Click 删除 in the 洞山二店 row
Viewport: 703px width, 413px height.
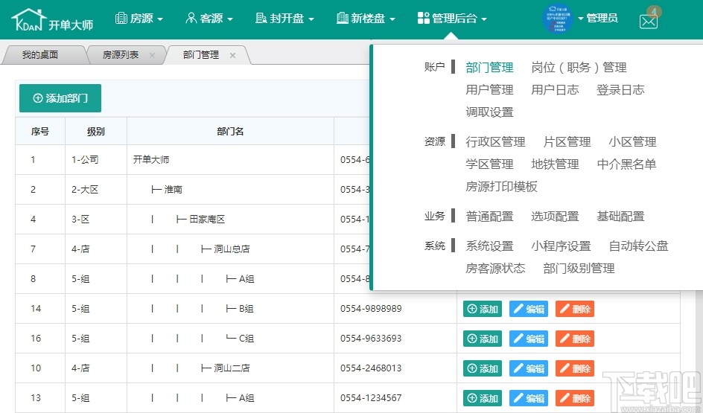[x=575, y=368]
